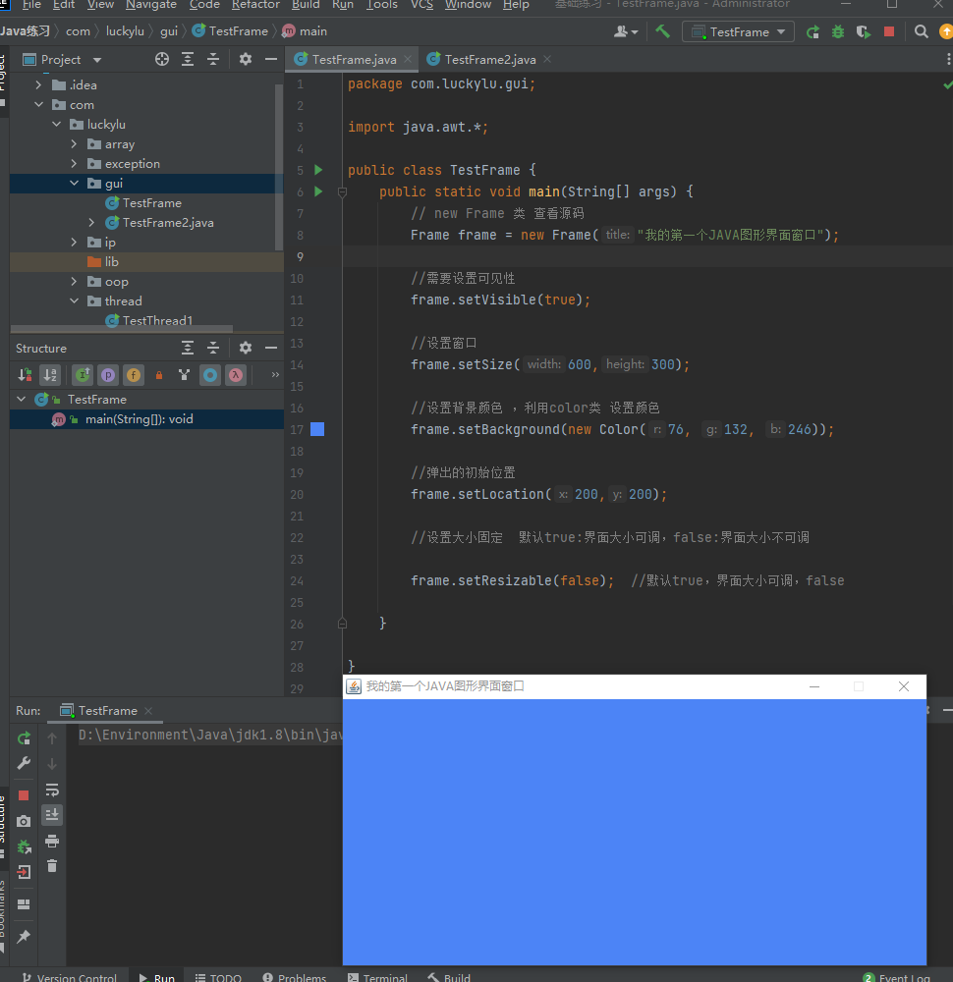Toggle sort alphabetically in Structure
The width and height of the screenshot is (953, 982).
pyautogui.click(x=51, y=375)
